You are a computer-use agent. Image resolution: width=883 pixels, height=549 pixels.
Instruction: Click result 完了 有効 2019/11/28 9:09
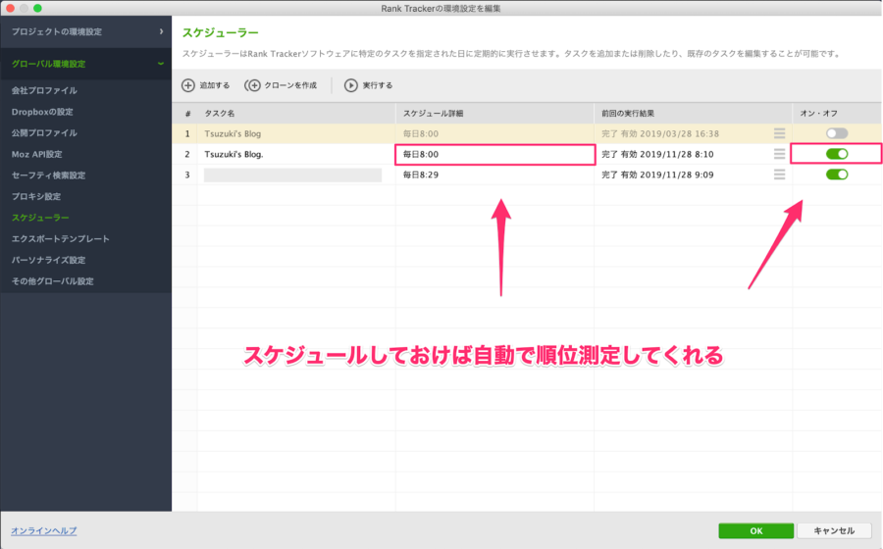(657, 175)
